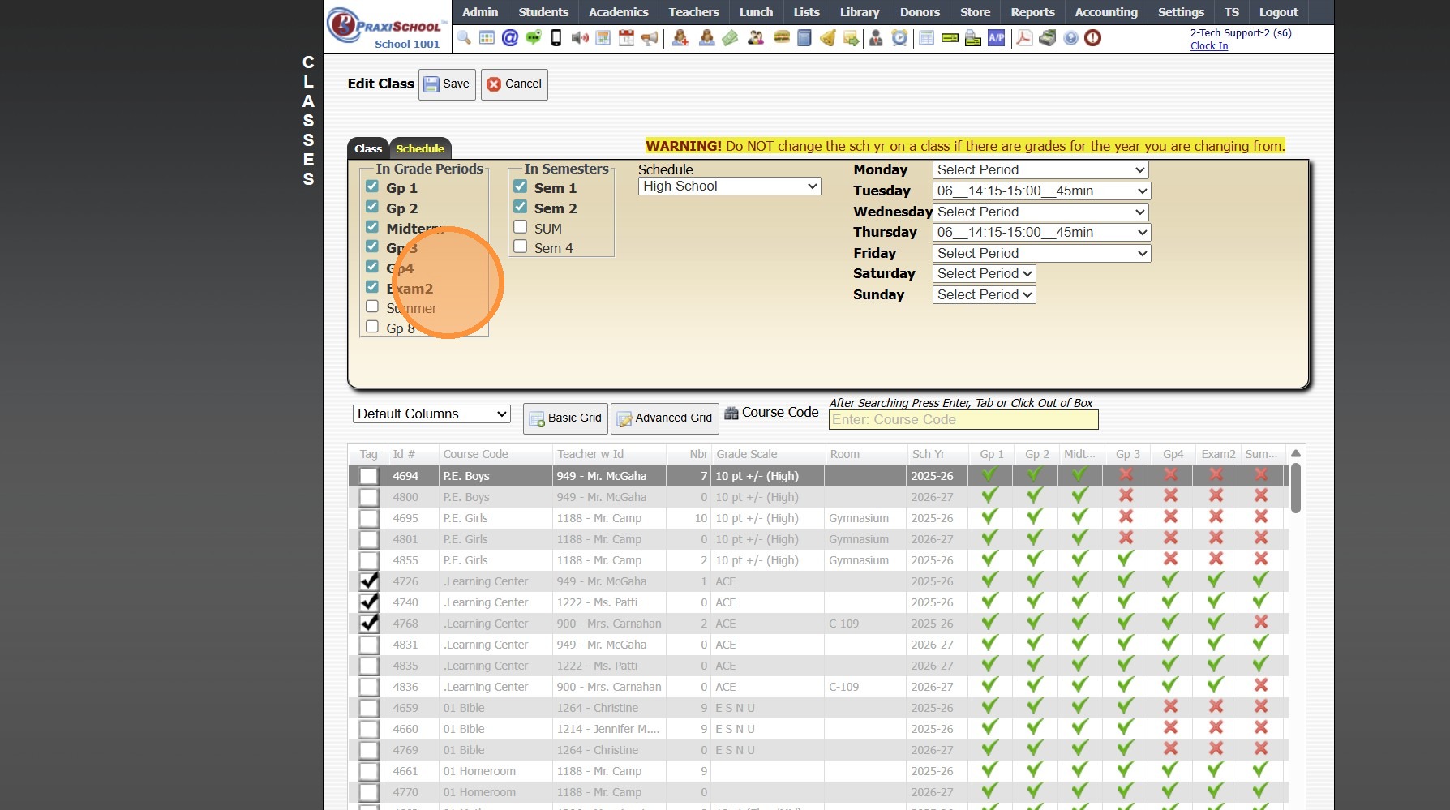Image resolution: width=1450 pixels, height=810 pixels.
Task: Click the magnifying glass search icon
Action: point(464,38)
